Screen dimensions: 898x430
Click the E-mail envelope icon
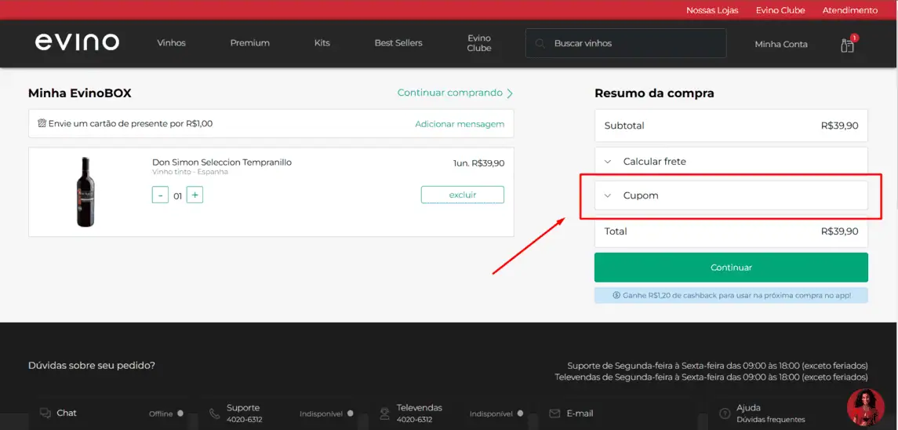pyautogui.click(x=554, y=414)
